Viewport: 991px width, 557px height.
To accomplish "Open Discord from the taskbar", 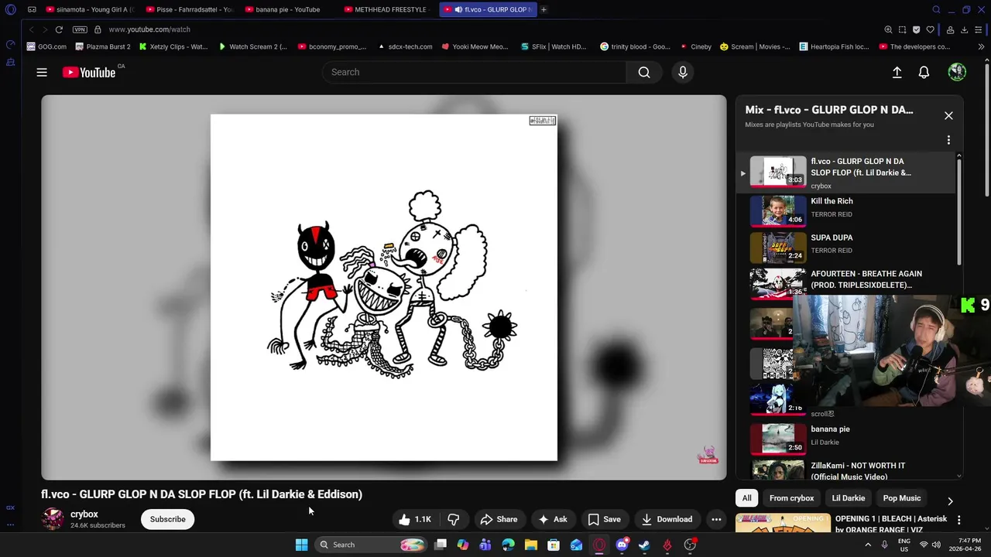I will [x=622, y=545].
